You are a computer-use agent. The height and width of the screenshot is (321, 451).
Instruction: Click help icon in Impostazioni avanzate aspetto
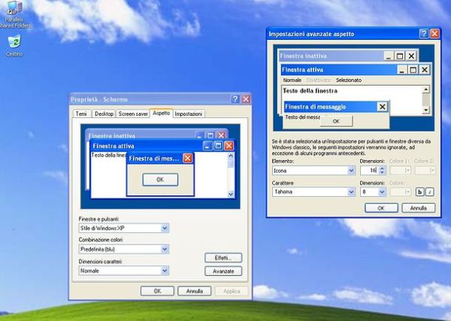coord(424,34)
